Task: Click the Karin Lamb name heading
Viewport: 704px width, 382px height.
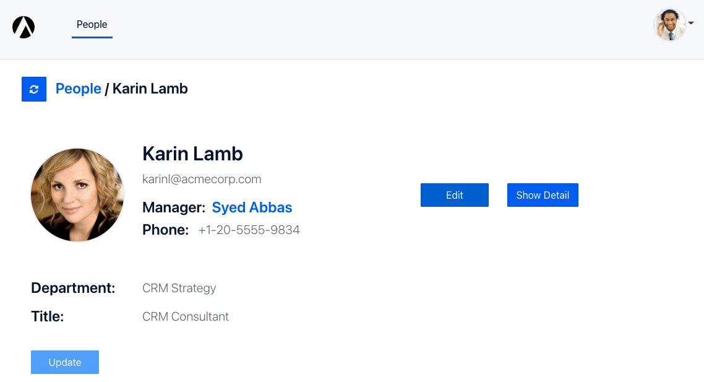Action: click(192, 154)
